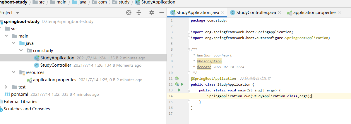This screenshot has width=351, height=124.
Task: Click the com.study package icon
Action: (29, 51)
